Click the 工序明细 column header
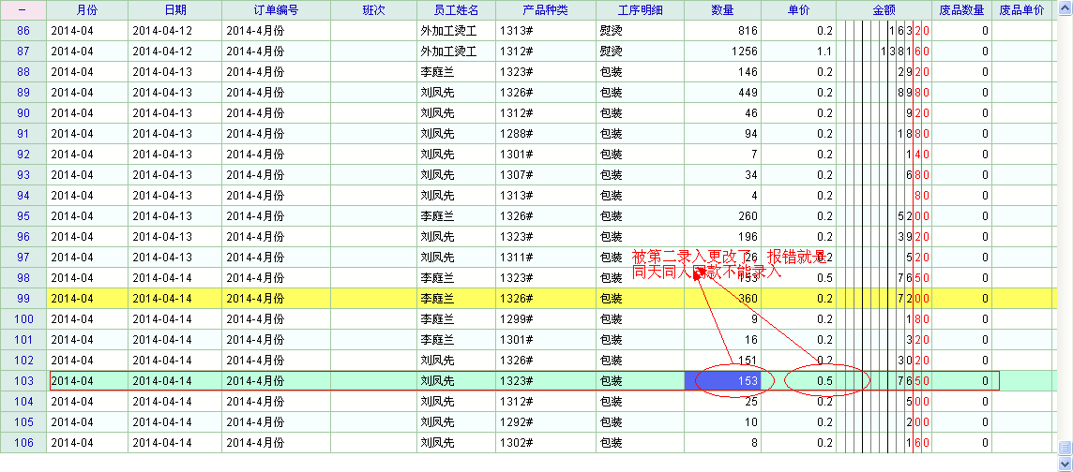Viewport: 1073px width, 472px height. coord(640,9)
